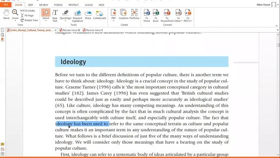Expand the QuickSign dropdown arrow

(65, 21)
